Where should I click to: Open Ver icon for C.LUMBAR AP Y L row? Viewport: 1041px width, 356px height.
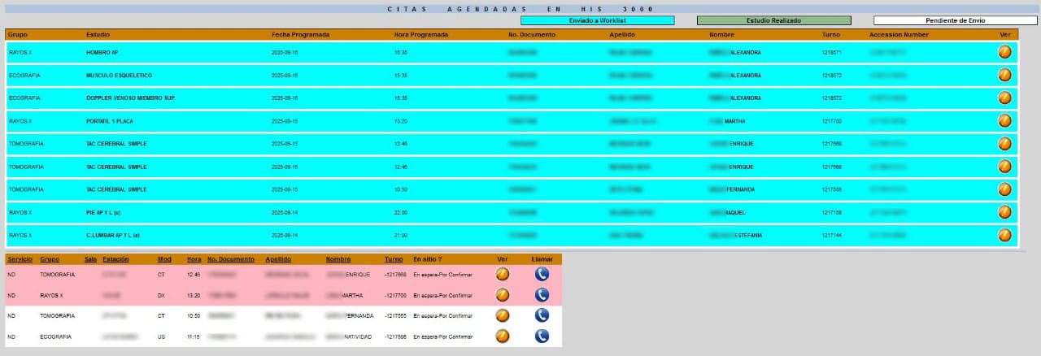pos(1004,235)
